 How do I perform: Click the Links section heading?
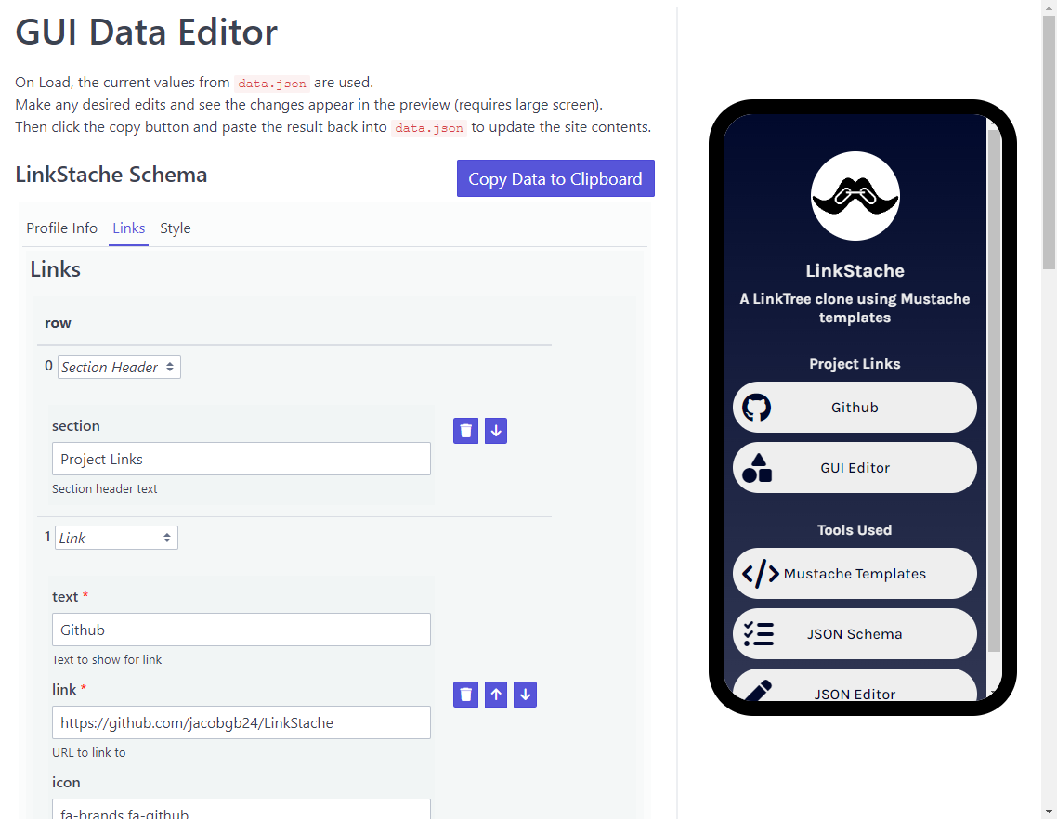(56, 269)
